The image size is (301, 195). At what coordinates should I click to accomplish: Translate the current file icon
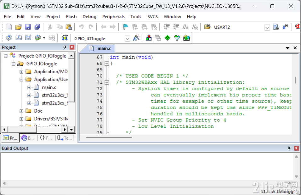(9, 38)
